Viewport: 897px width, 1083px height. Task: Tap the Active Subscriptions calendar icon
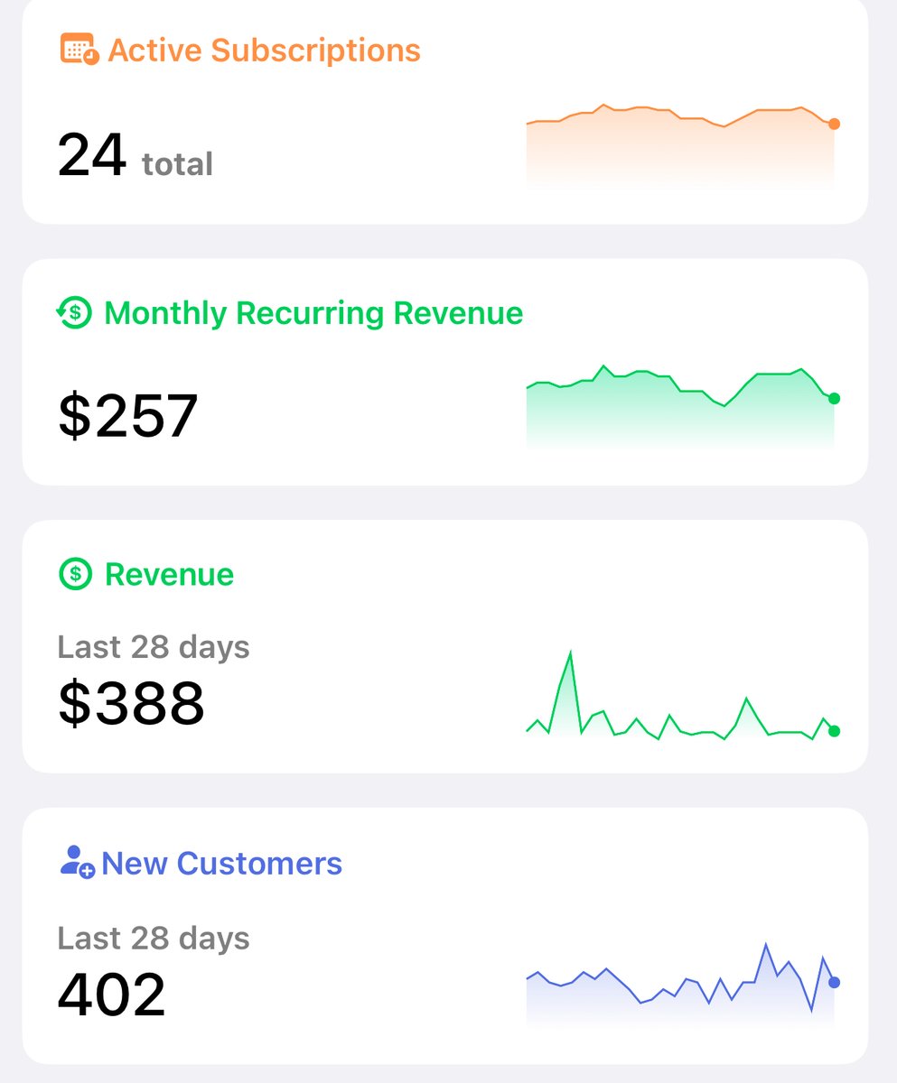point(79,49)
